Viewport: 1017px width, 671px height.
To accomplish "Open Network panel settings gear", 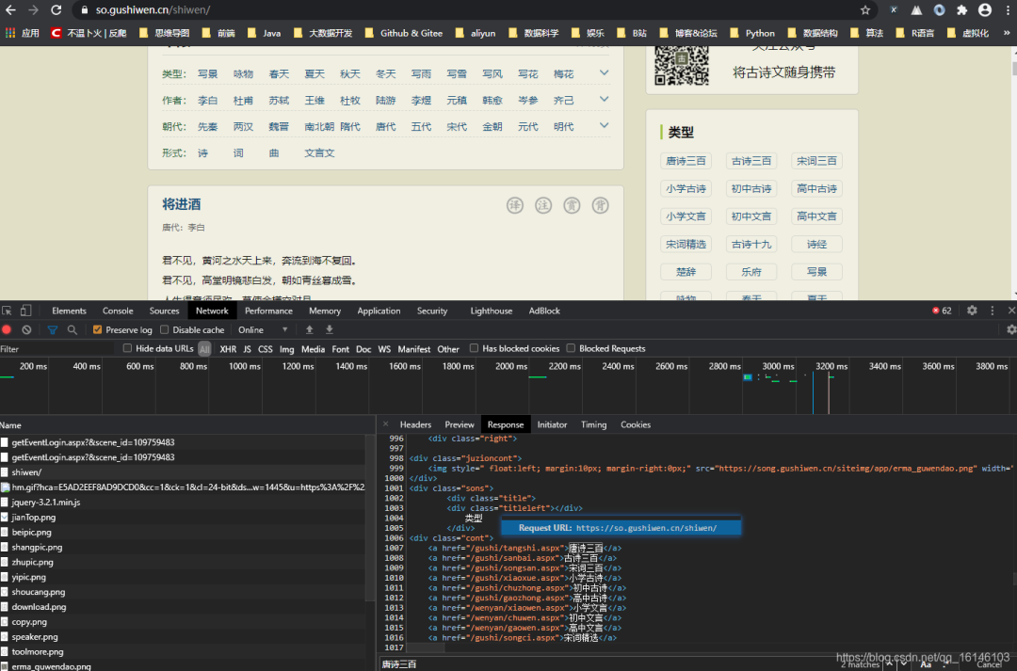I will coord(1011,330).
